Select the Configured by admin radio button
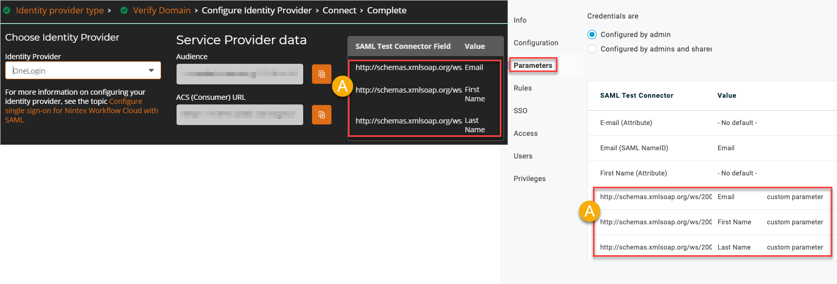The height and width of the screenshot is (284, 837). [592, 34]
